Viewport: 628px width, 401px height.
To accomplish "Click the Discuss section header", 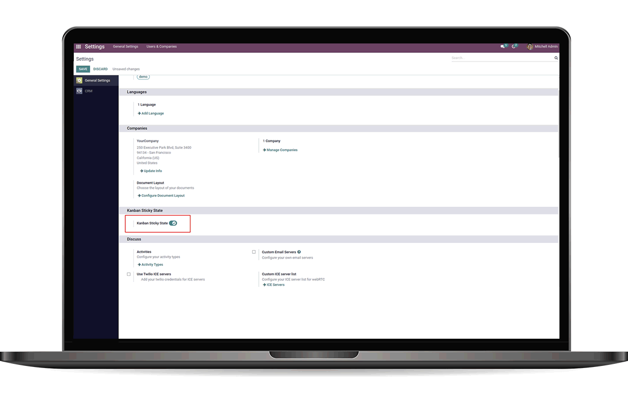I will click(339, 239).
